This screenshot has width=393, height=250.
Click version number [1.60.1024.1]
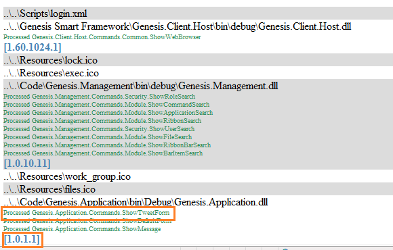pyautogui.click(x=33, y=47)
